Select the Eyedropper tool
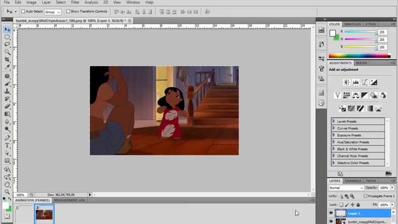Screen dimensions: 398x224 click(x=7, y=67)
